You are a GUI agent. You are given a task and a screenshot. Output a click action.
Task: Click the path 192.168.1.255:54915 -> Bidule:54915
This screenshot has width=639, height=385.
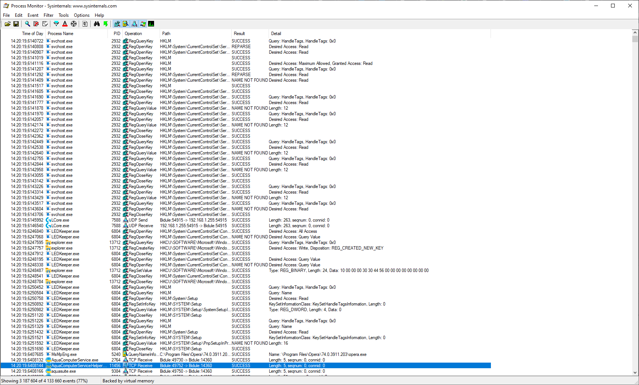pyautogui.click(x=193, y=226)
